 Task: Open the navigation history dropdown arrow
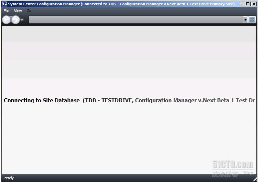click(22, 20)
